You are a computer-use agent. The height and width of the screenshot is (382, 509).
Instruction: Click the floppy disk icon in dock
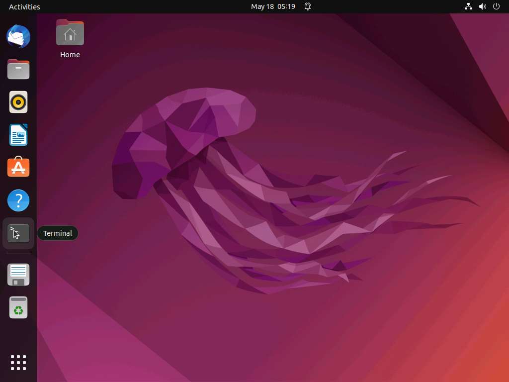tap(18, 275)
